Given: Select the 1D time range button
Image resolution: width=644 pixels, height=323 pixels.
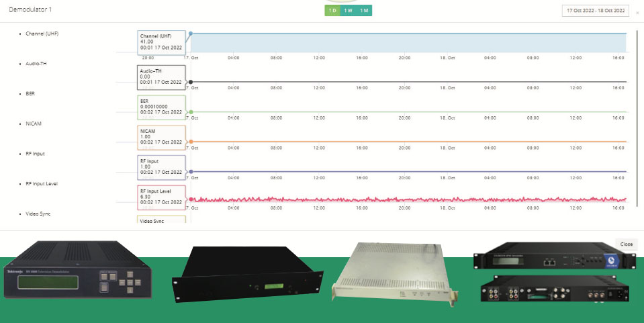Looking at the screenshot, I should pyautogui.click(x=332, y=11).
